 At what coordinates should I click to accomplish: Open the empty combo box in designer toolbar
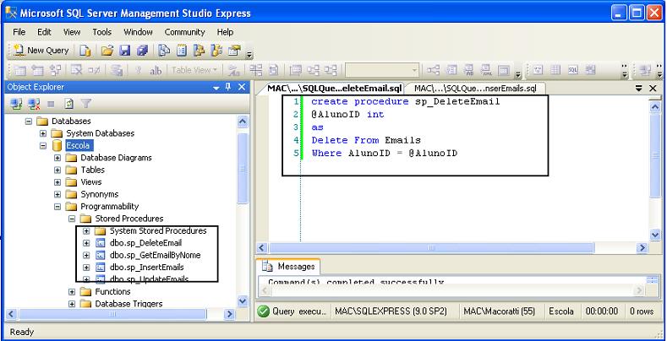[x=381, y=70]
